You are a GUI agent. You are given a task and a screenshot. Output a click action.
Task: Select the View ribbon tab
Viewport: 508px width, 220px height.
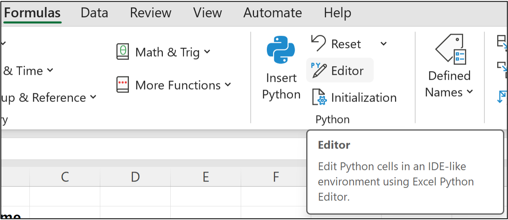click(x=207, y=13)
